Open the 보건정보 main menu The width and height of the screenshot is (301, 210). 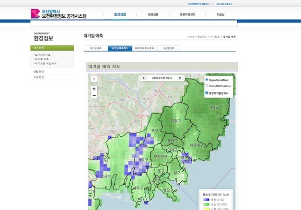[x=120, y=14]
